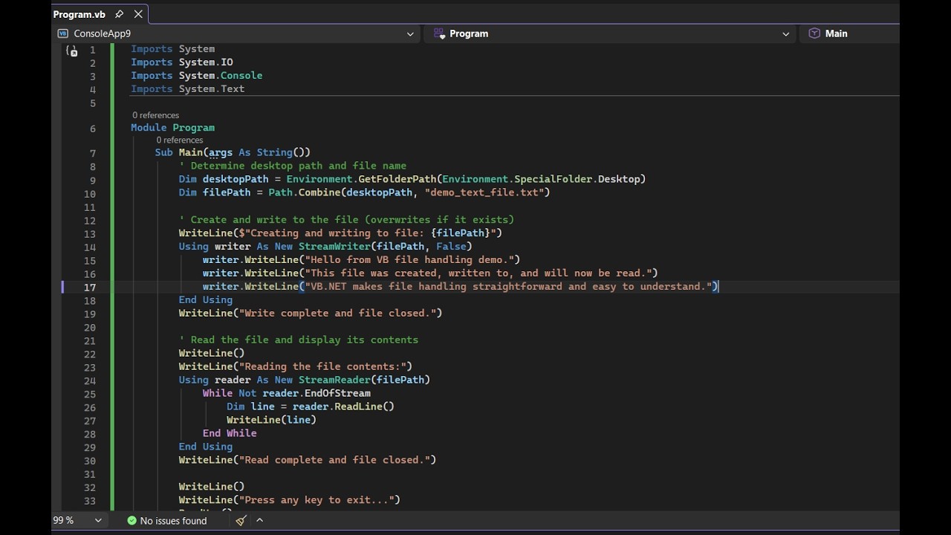Click the comment "Read the file and display its contents"
The height and width of the screenshot is (535, 951).
click(x=299, y=340)
